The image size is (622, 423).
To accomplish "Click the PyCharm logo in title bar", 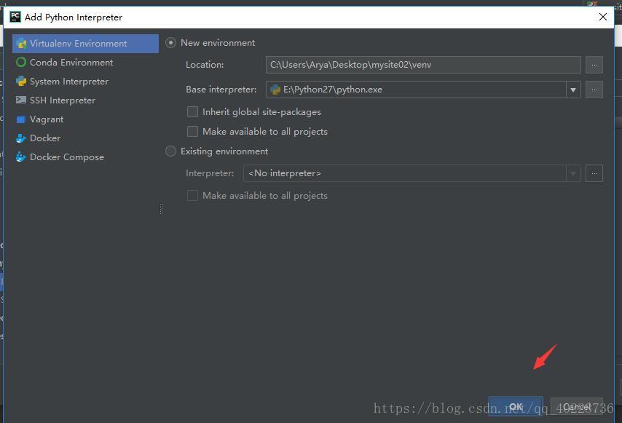I will pyautogui.click(x=15, y=17).
